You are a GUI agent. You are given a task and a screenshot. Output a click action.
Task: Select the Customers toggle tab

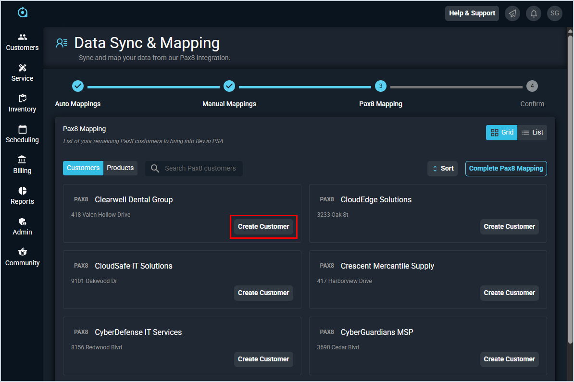pos(83,168)
